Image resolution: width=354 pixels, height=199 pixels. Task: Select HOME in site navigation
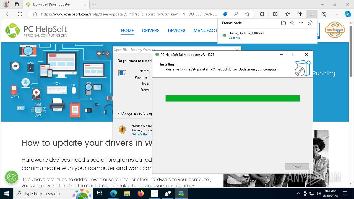point(127,31)
